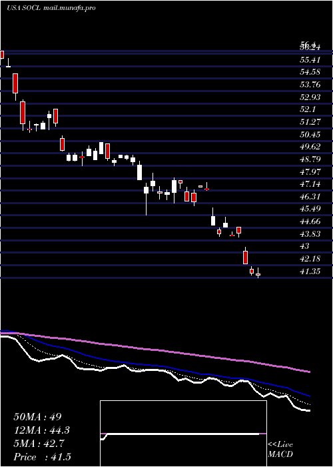333x467 pixels.
Task: Select the 48.79 price level label
Action: point(310,159)
